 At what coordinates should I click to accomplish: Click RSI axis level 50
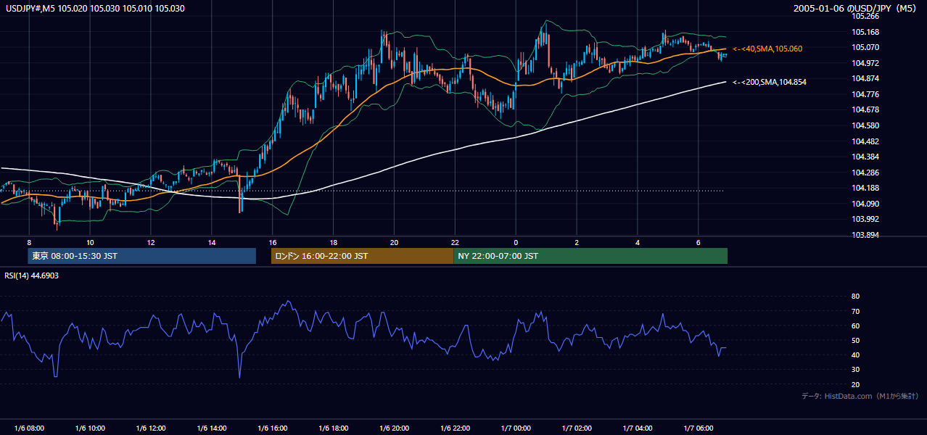tap(855, 340)
